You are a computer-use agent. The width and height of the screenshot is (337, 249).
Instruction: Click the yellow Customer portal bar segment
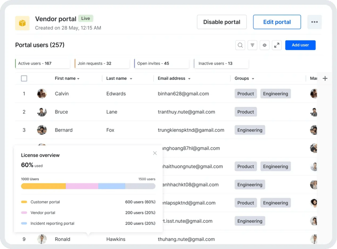coord(43,186)
